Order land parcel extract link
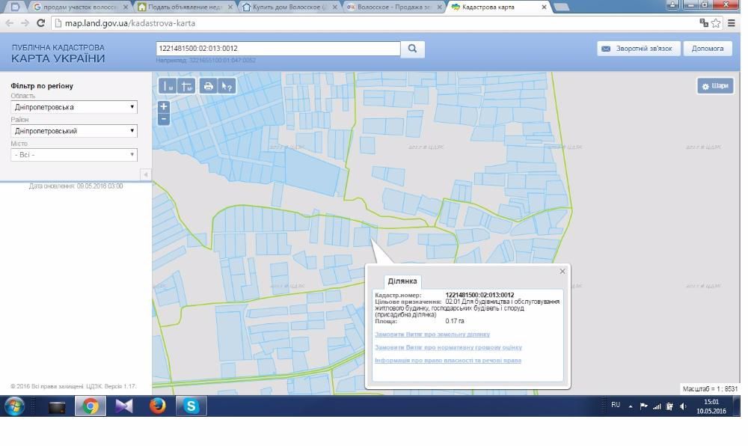748x446 pixels. coord(432,334)
